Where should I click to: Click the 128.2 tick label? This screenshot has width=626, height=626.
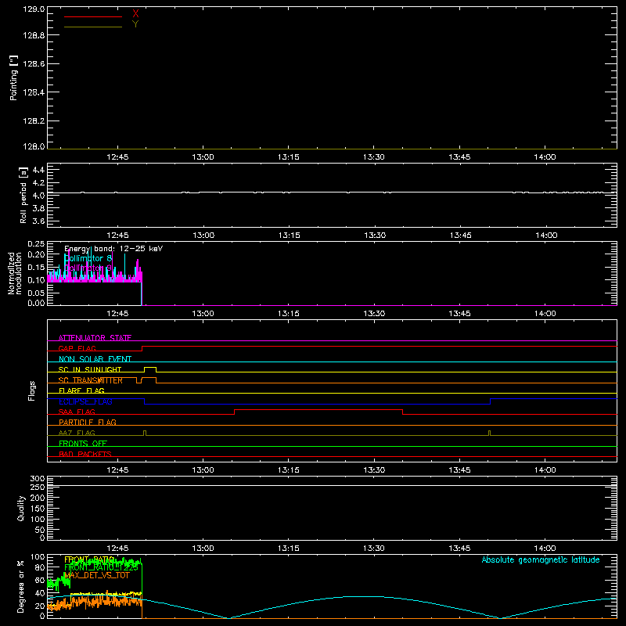[x=34, y=121]
